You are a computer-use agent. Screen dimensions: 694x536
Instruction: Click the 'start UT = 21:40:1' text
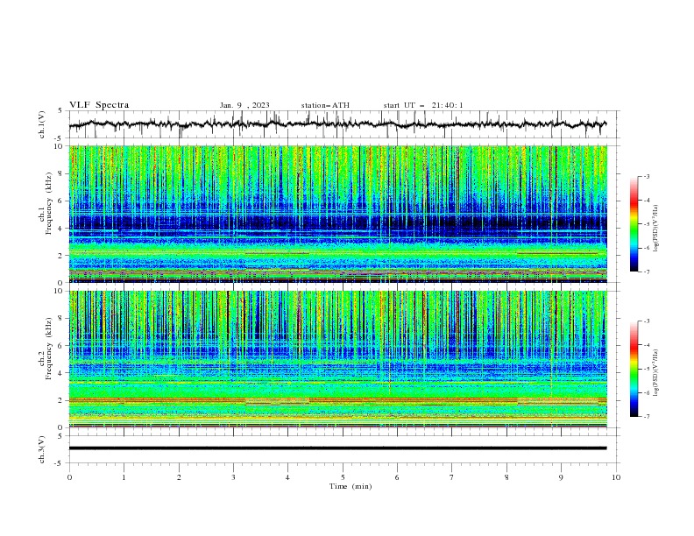tap(423, 105)
